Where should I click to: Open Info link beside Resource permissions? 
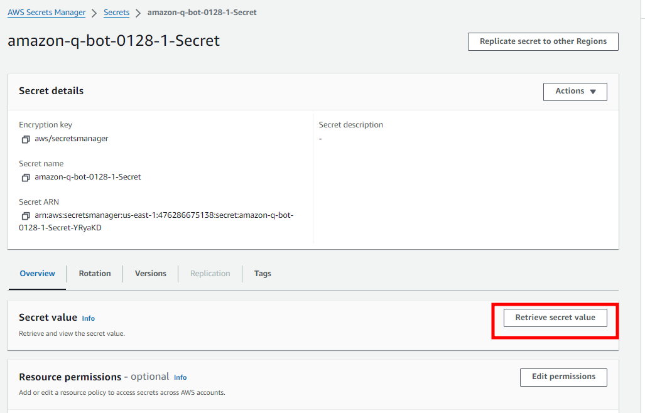pyautogui.click(x=180, y=377)
